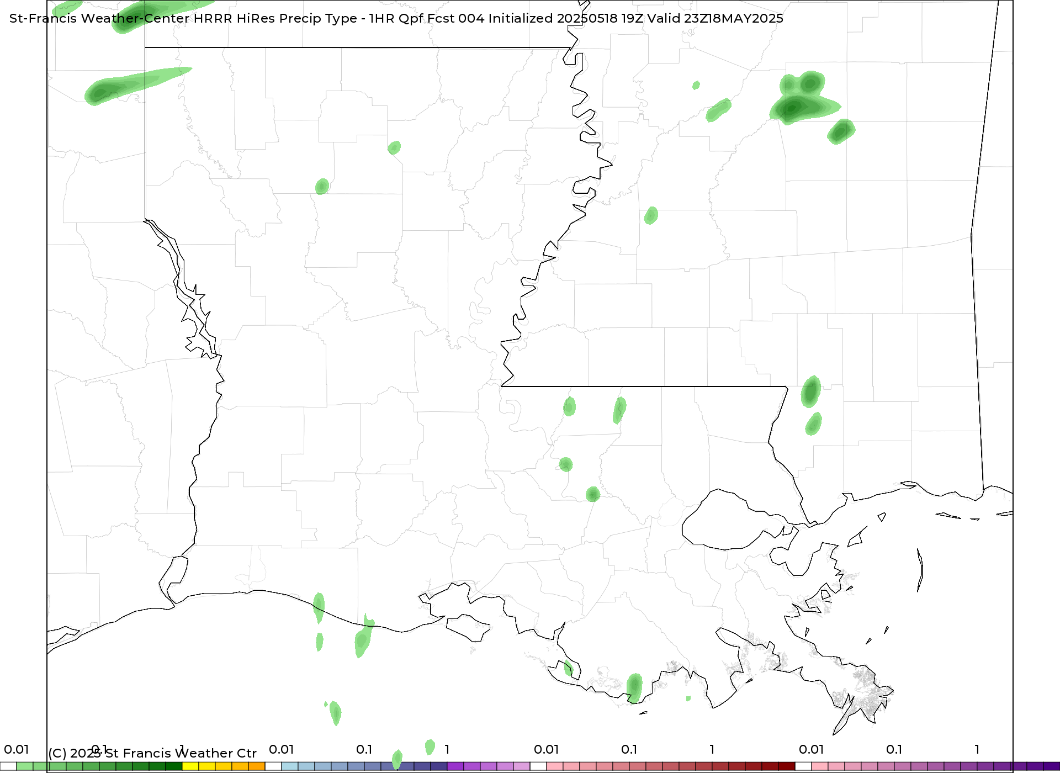Pick the darkest green legend swatch

(x=174, y=766)
